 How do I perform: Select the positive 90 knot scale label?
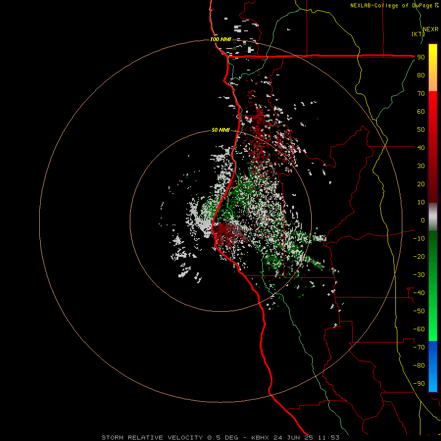[x=421, y=57]
